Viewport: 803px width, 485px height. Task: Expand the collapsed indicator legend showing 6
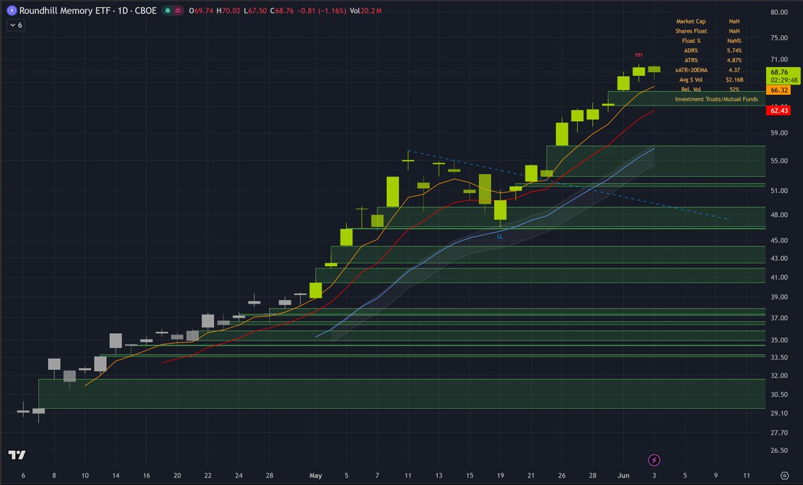[16, 25]
